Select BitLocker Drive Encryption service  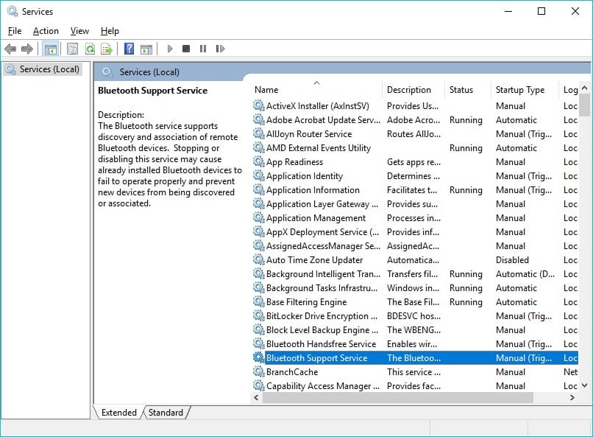coord(415,316)
